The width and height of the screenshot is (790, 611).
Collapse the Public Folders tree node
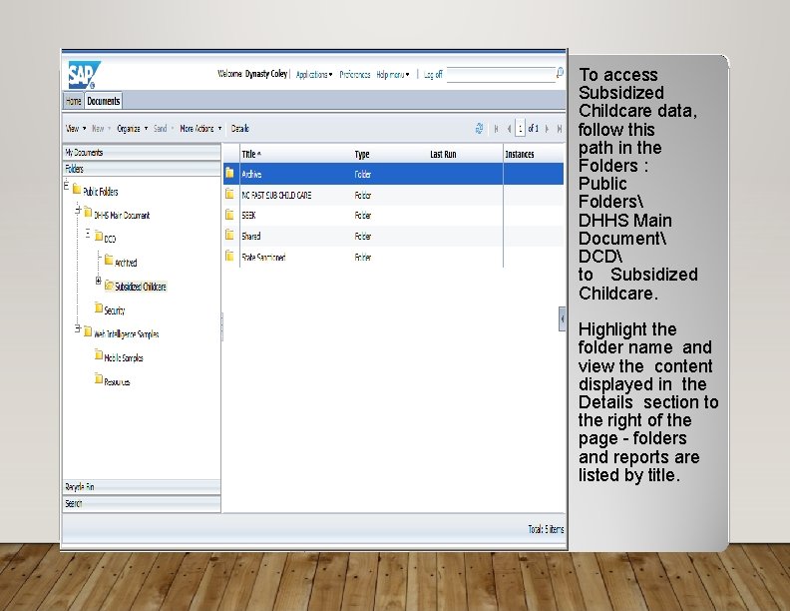pyautogui.click(x=67, y=186)
